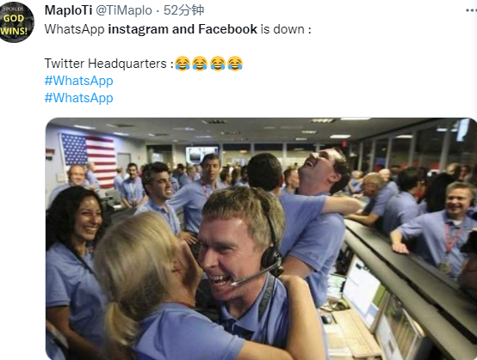Image resolution: width=477 pixels, height=360 pixels.
Task: Click the bold 'instagram and Facebook' text
Action: [183, 29]
